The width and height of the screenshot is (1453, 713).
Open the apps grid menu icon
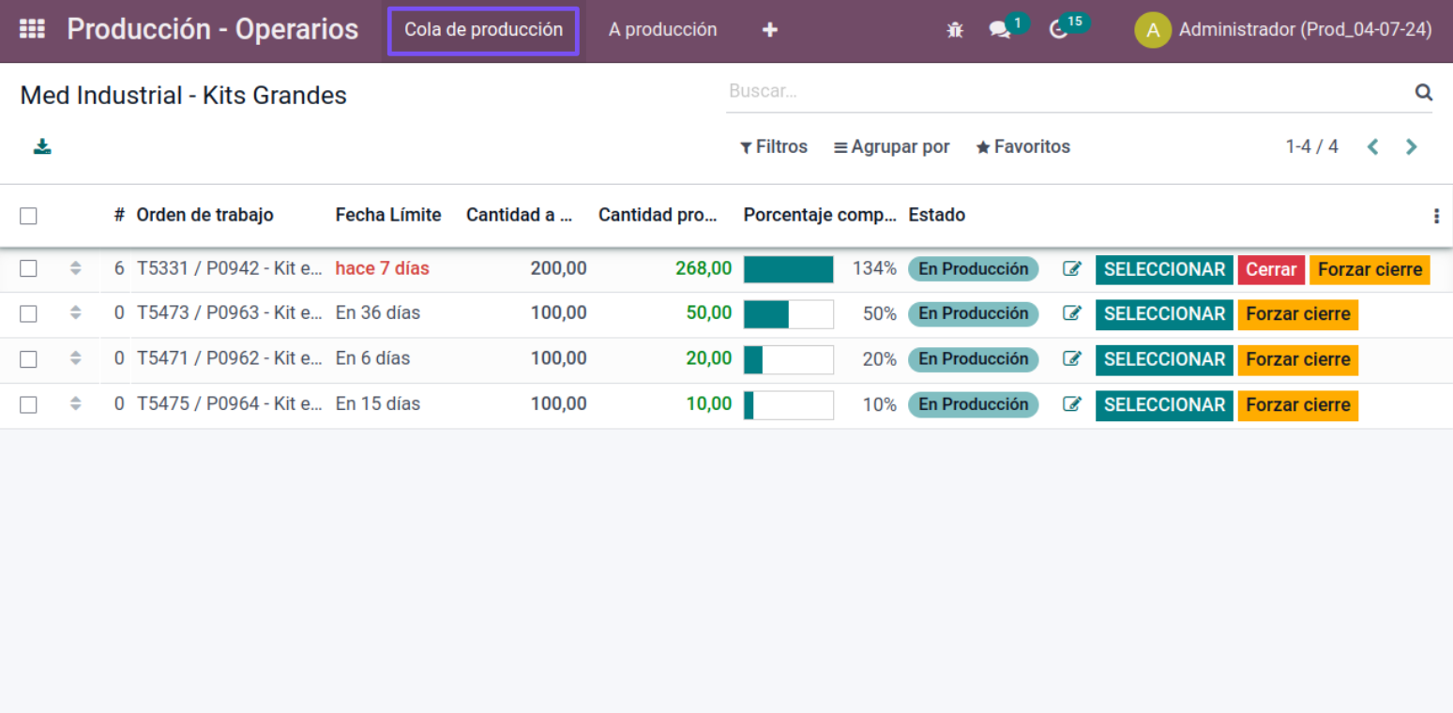click(x=32, y=29)
